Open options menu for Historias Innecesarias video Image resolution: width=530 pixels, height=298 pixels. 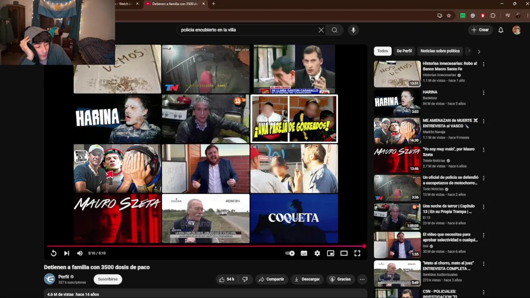point(483,65)
